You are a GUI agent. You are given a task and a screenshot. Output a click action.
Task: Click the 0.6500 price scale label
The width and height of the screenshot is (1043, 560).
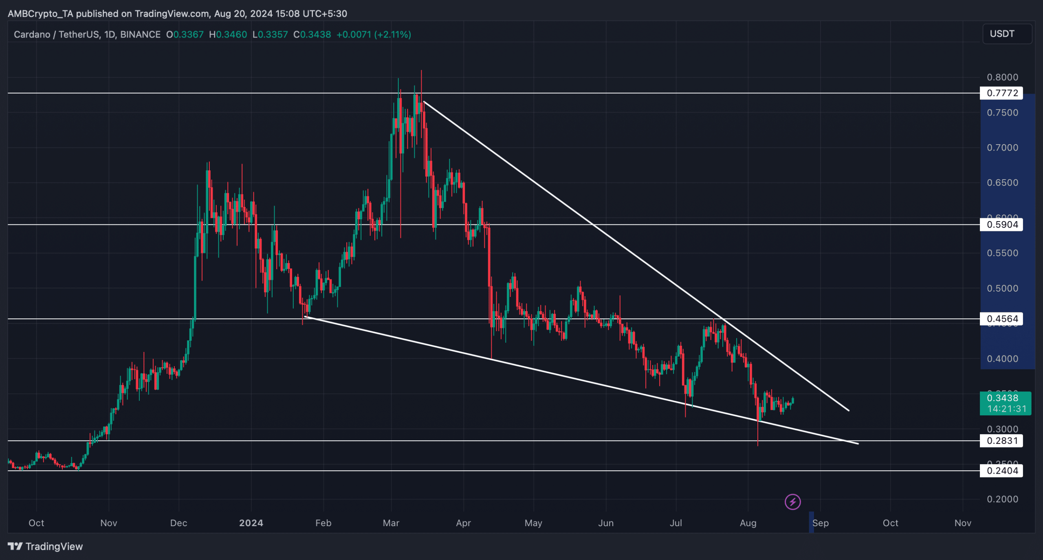click(x=1002, y=182)
